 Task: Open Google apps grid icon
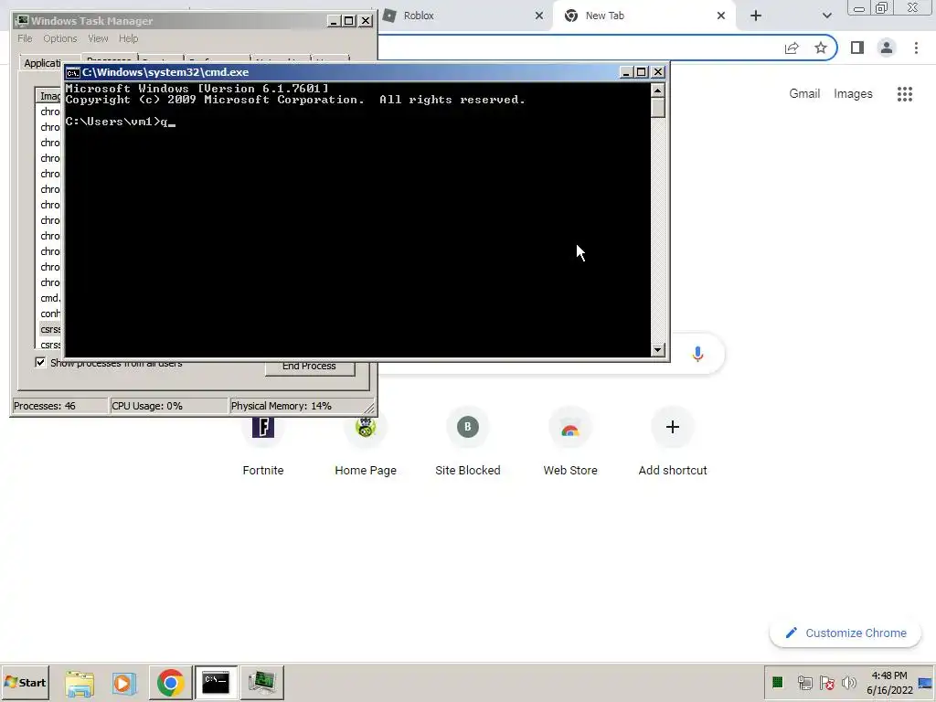(x=905, y=94)
